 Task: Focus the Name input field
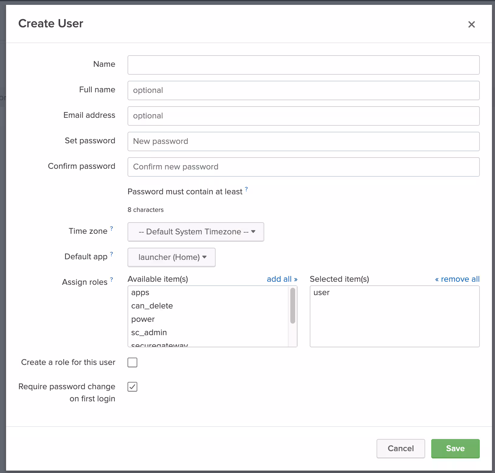coord(303,65)
